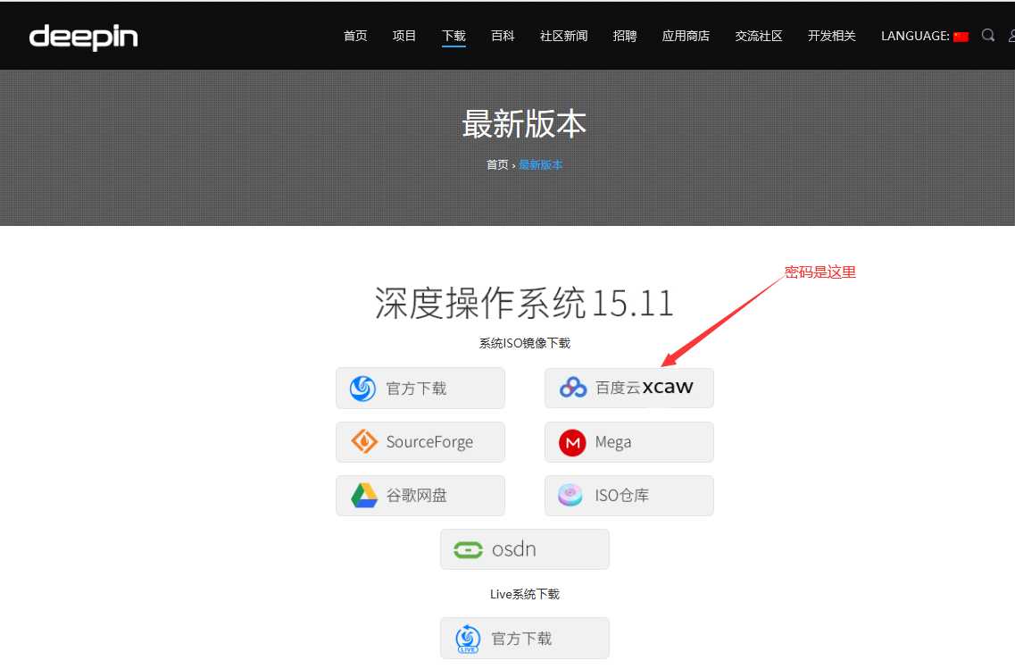Image resolution: width=1015 pixels, height=669 pixels.
Task: Choose the 谷歌网盘 download button
Action: (420, 496)
